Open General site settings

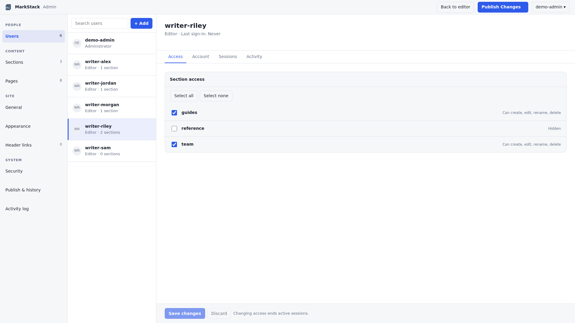coord(34,107)
